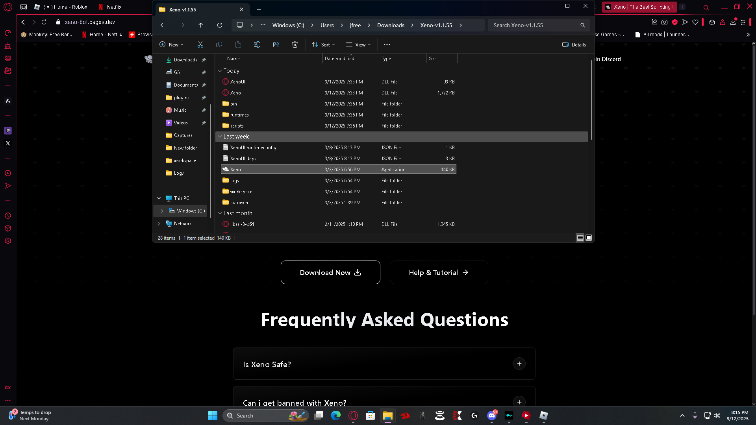This screenshot has width=756, height=425.
Task: Select Captures folder in navigation pane
Action: (x=182, y=135)
